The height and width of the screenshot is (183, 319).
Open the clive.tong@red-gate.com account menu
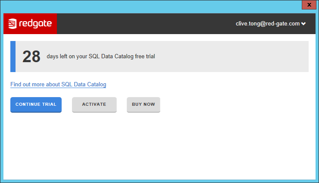tap(267, 24)
